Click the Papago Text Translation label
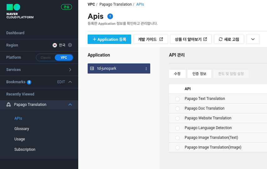The width and height of the screenshot is (267, 169). click(205, 99)
